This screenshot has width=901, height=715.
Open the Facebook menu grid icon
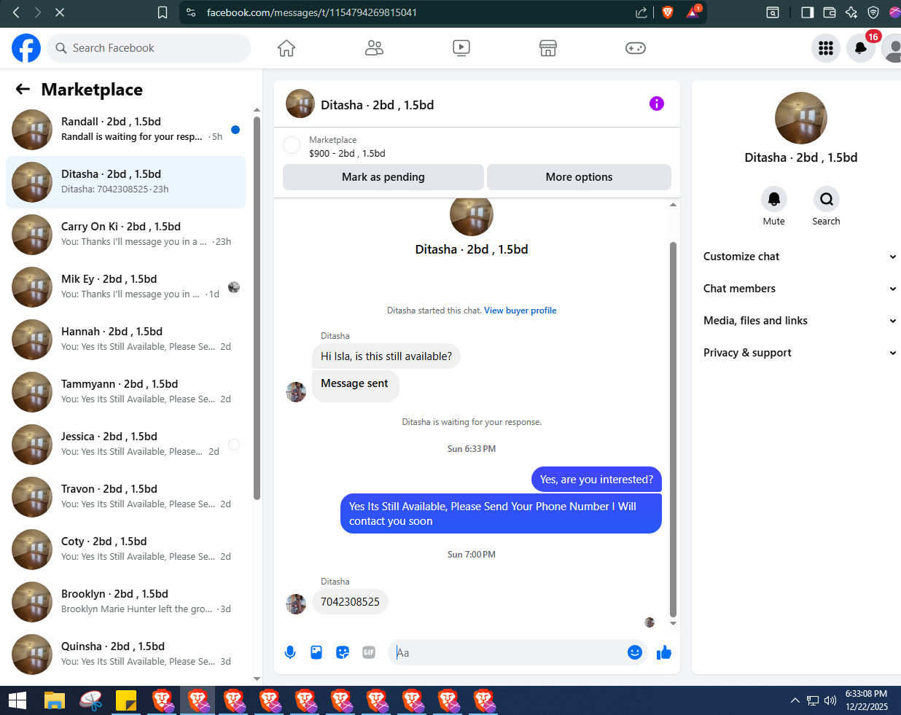826,48
